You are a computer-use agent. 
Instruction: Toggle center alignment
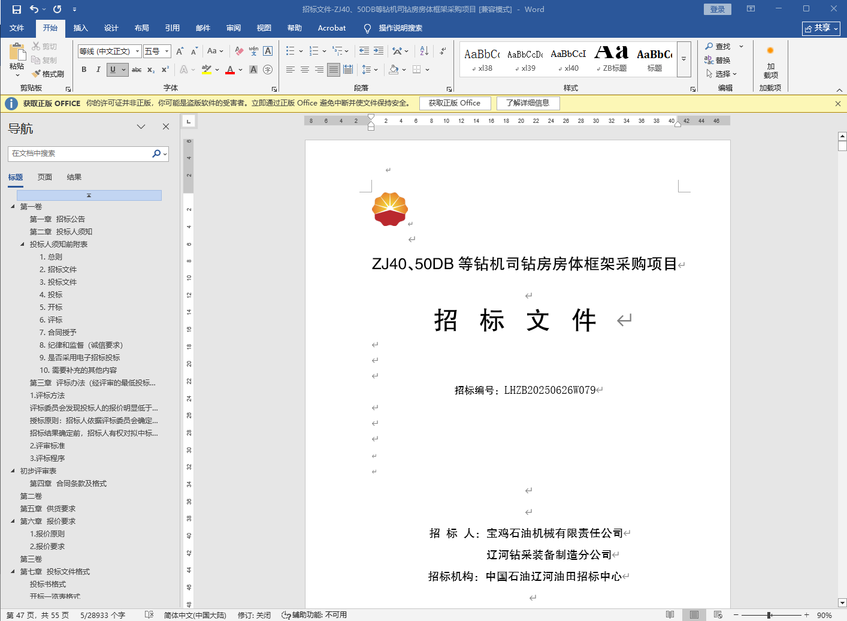coord(305,70)
